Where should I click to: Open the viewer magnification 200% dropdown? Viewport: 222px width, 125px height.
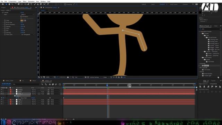click(49, 77)
